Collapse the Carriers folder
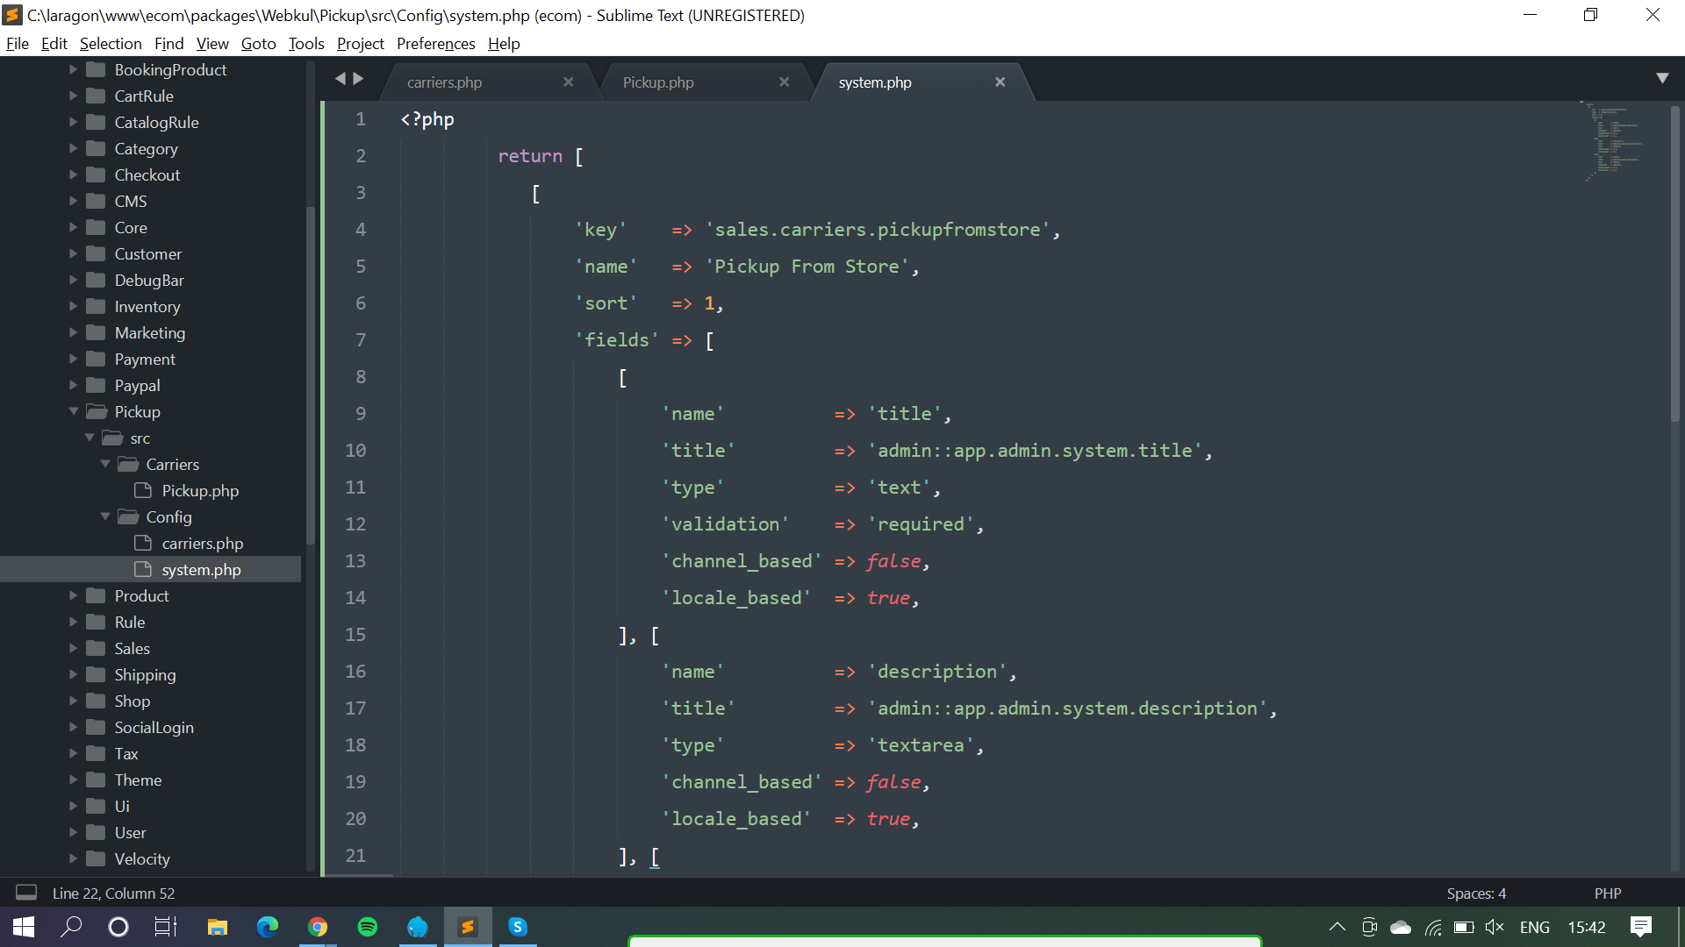This screenshot has width=1685, height=947. [x=105, y=464]
